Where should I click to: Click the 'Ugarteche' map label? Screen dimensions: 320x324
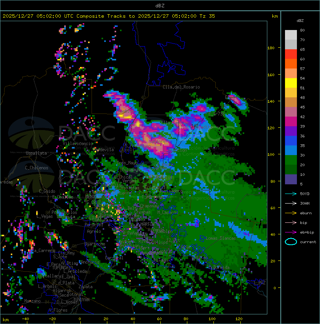point(95,244)
